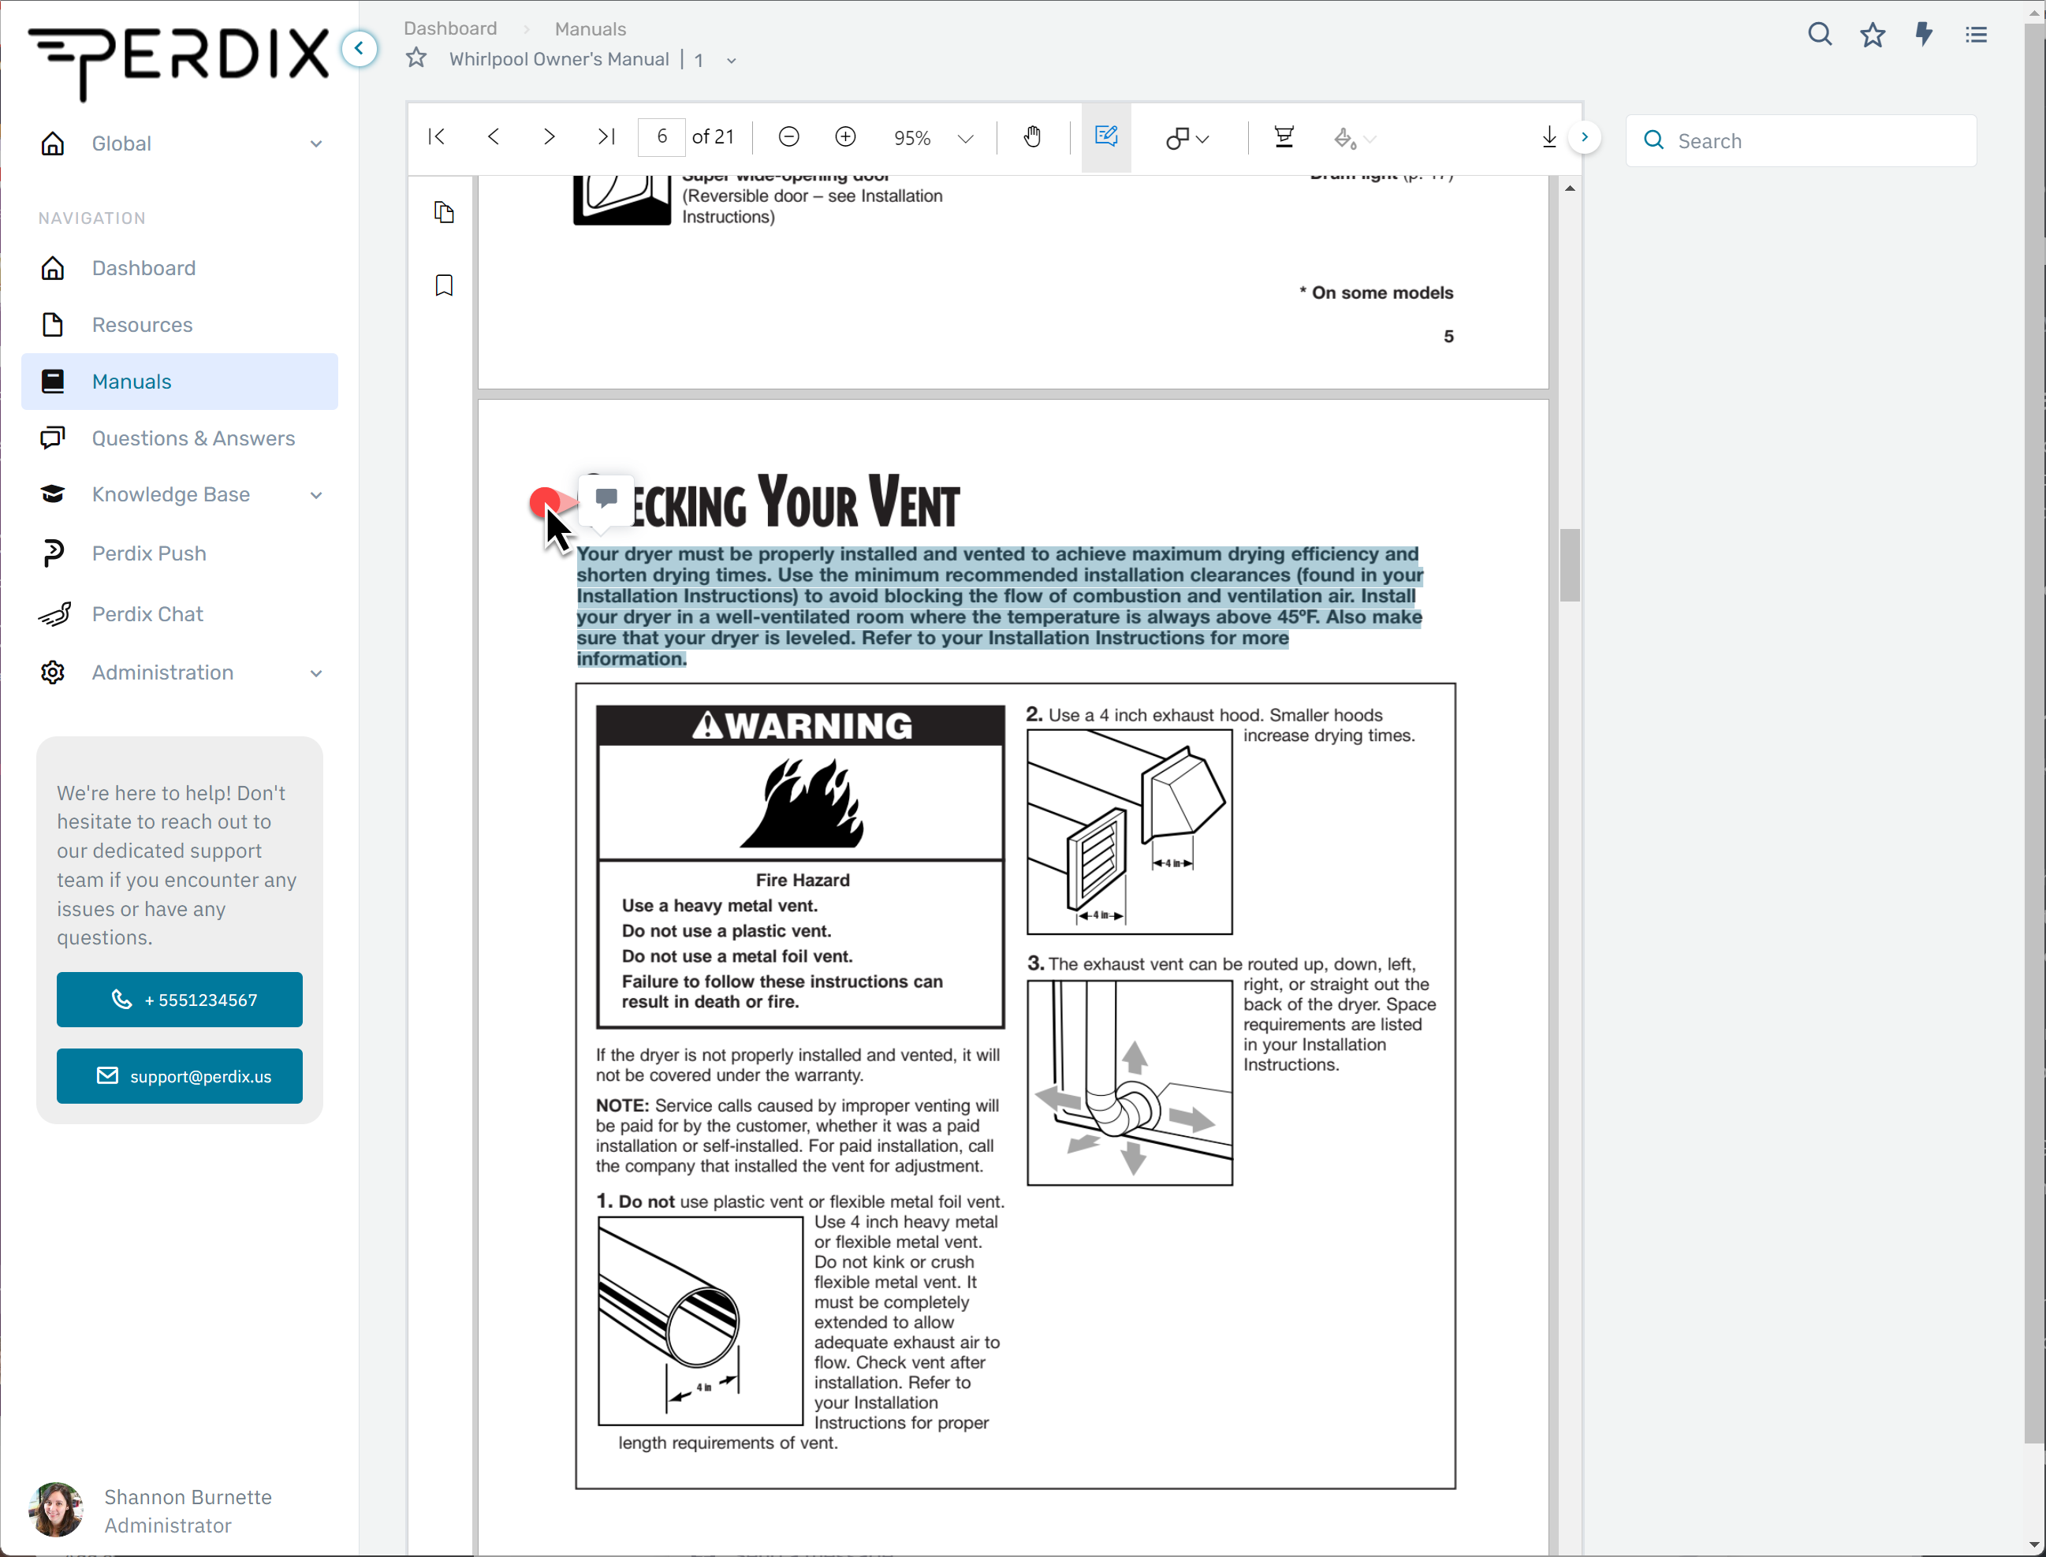
Task: Click Dashboard breadcrumb link
Action: tap(449, 28)
